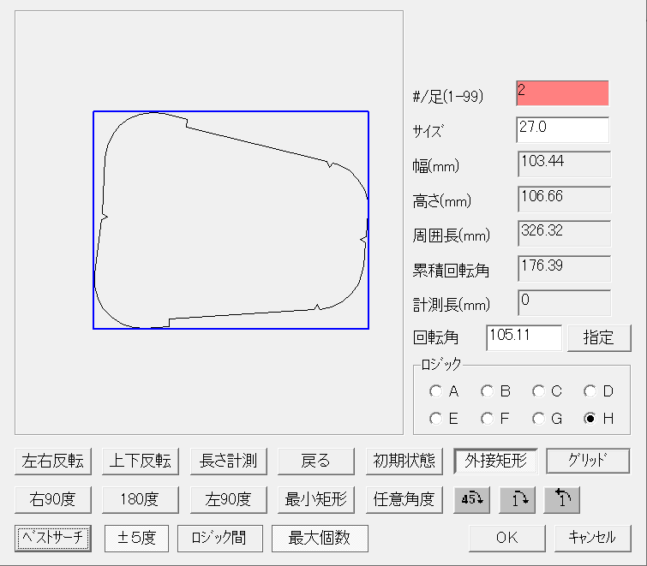The width and height of the screenshot is (647, 566).
Task: Reset with the 初期状態 button
Action: click(x=404, y=462)
